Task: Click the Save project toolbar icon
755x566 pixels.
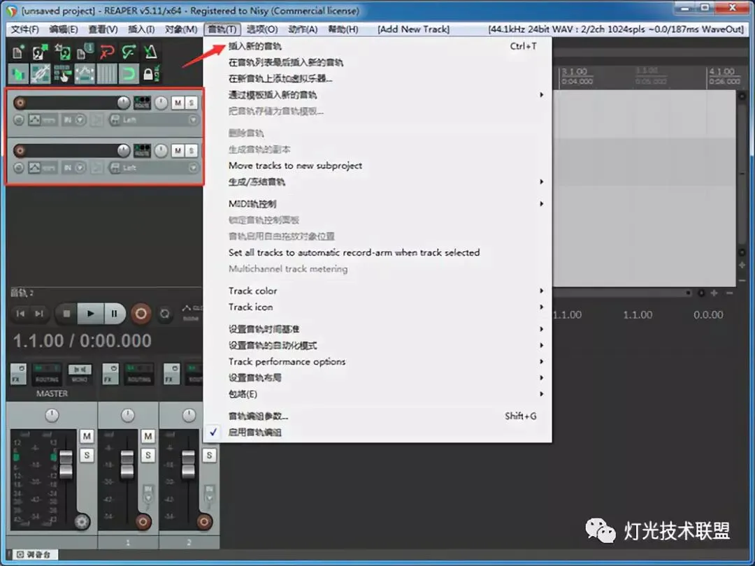Action: point(62,52)
